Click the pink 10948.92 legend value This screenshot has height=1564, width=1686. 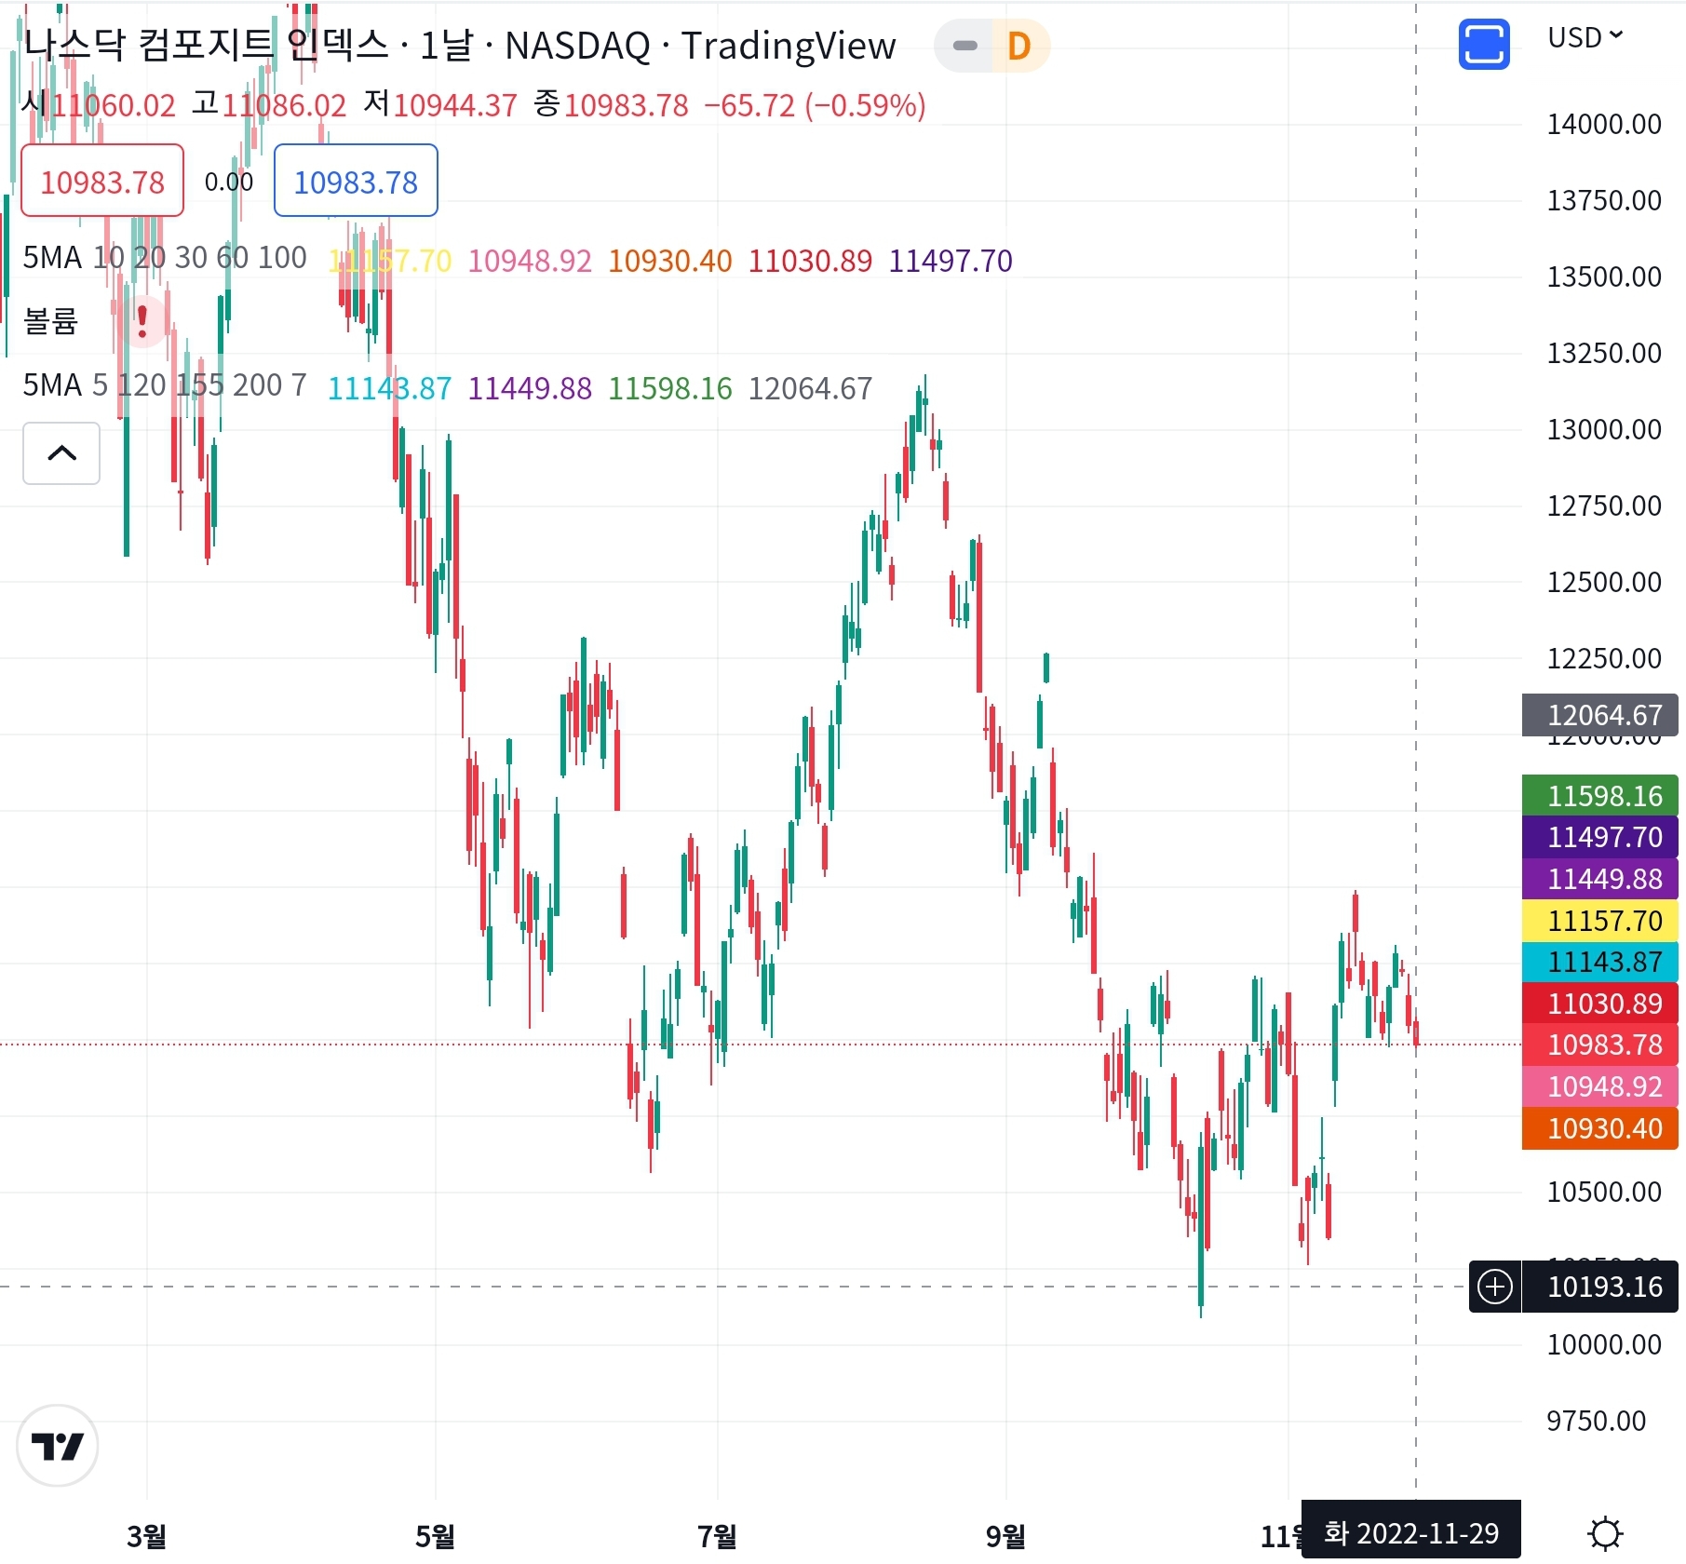pos(530,260)
